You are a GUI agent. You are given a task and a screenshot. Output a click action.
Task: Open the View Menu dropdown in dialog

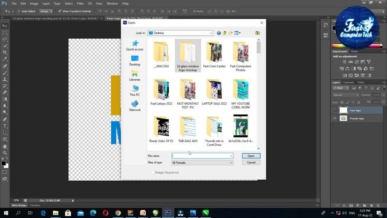point(238,33)
